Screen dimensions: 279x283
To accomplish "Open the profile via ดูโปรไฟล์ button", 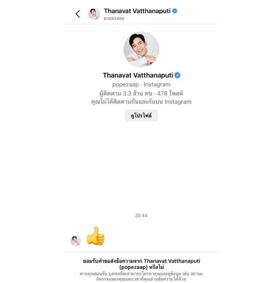I will coord(141,116).
